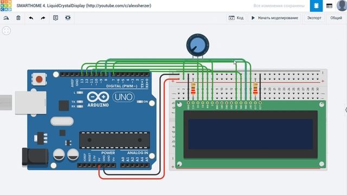This screenshot has width=347, height=195.
Task: Toggle notes visibility eye icon
Action: 68,18
